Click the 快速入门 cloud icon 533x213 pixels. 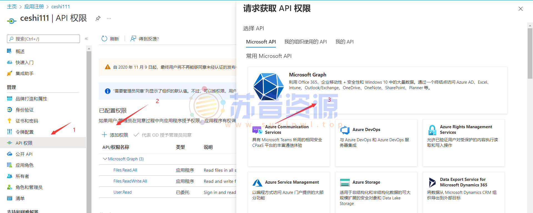(9, 62)
